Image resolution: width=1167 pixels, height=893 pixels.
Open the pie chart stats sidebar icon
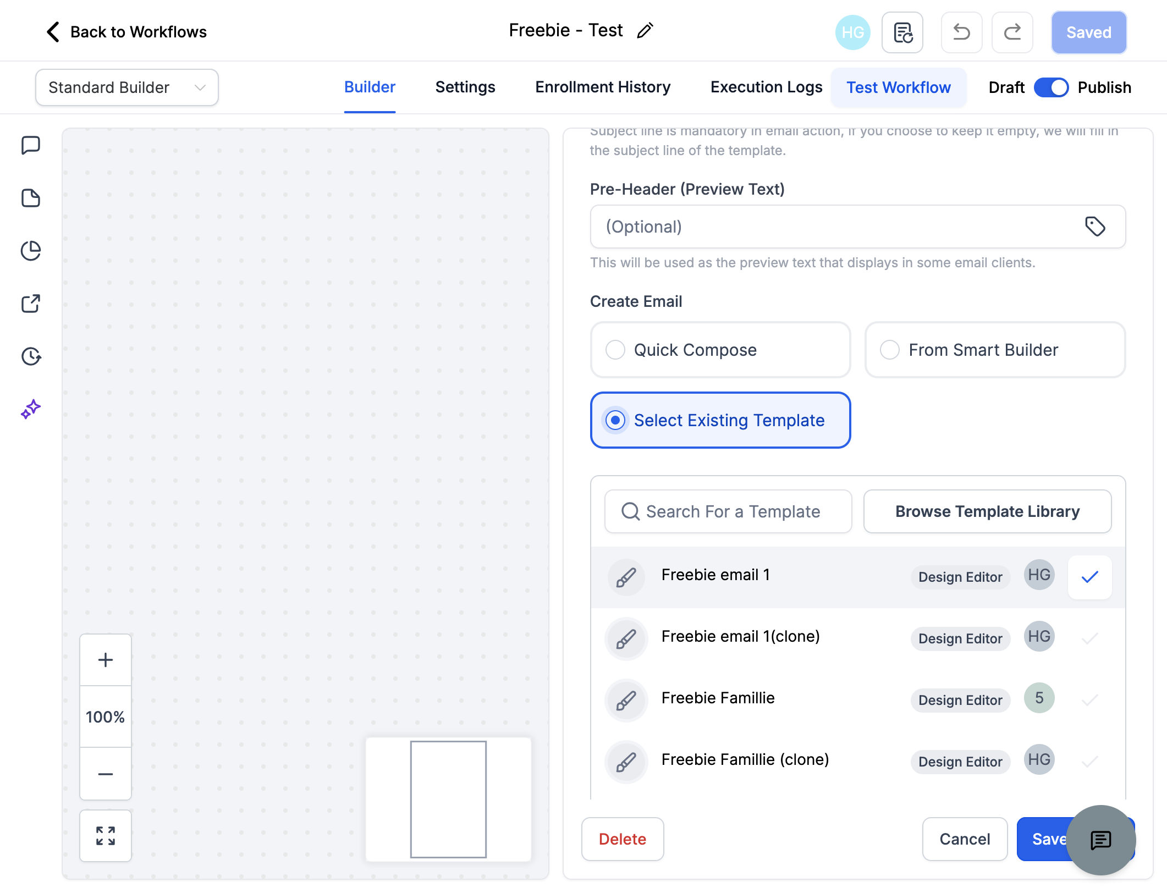tap(31, 251)
